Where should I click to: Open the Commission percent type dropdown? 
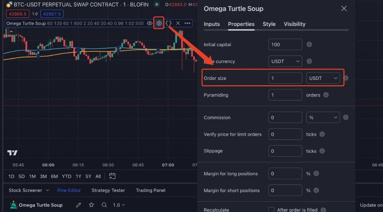(x=323, y=117)
